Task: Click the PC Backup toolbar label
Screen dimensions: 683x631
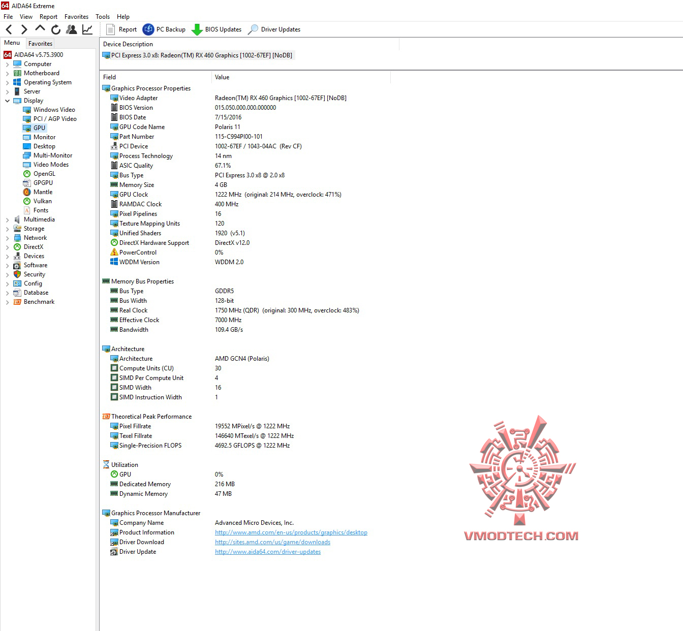Action: 171,29
